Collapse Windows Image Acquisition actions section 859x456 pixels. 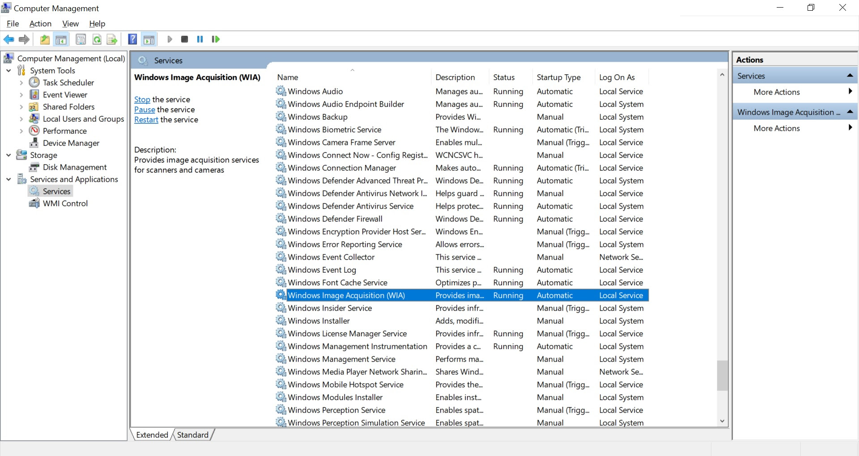[x=850, y=112]
